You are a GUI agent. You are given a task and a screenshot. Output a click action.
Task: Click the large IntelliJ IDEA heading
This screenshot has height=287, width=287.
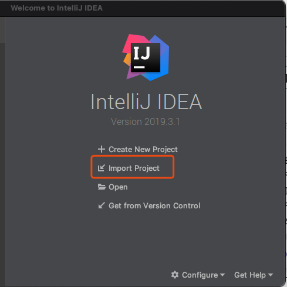click(146, 102)
